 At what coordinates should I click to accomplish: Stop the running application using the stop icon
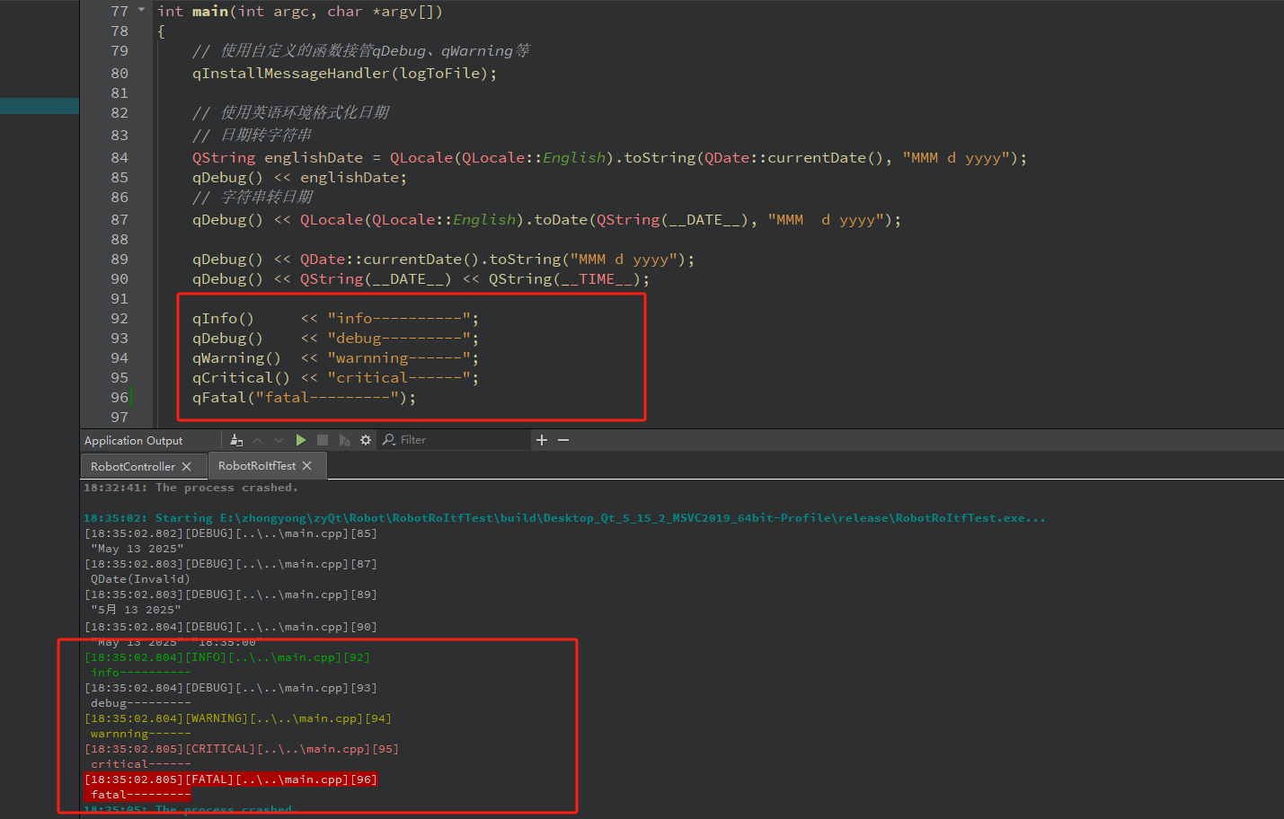coord(323,440)
